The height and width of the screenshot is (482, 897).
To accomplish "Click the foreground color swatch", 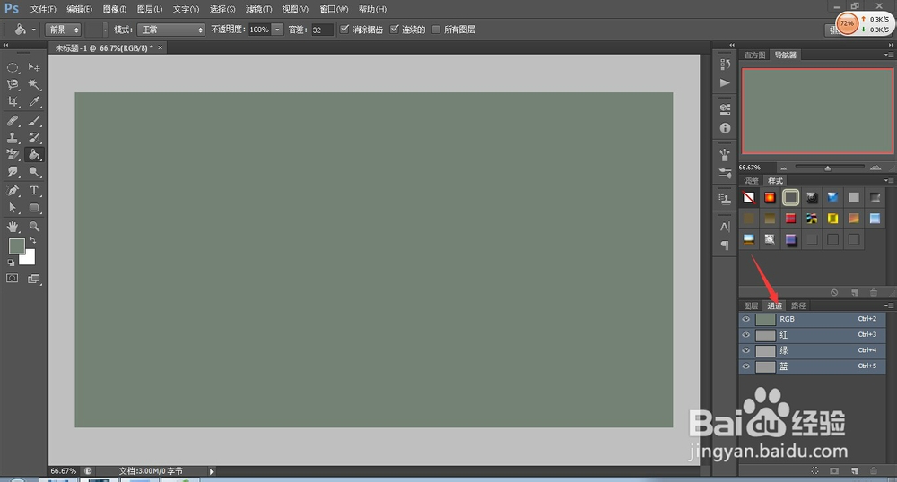I will (16, 245).
